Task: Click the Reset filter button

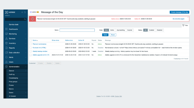Action: pyautogui.click(x=113, y=35)
